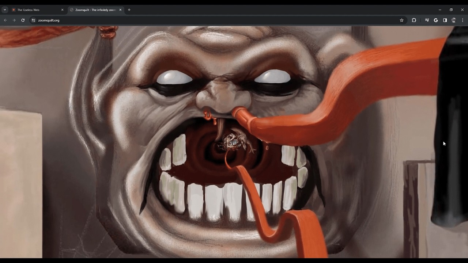The height and width of the screenshot is (263, 468).
Task: Reload the zoomquilt.org page
Action: tap(23, 20)
